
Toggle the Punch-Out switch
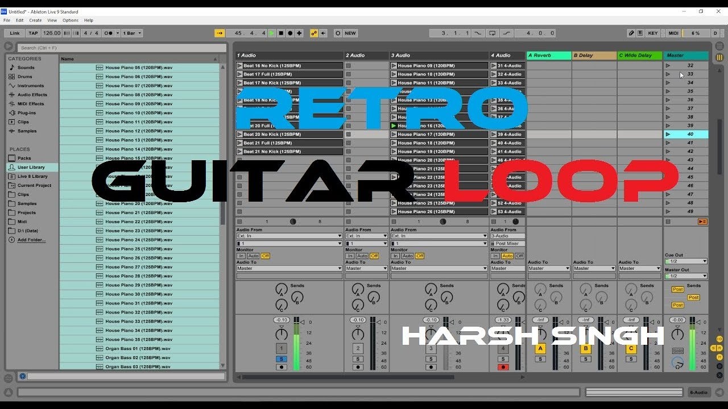coord(507,33)
